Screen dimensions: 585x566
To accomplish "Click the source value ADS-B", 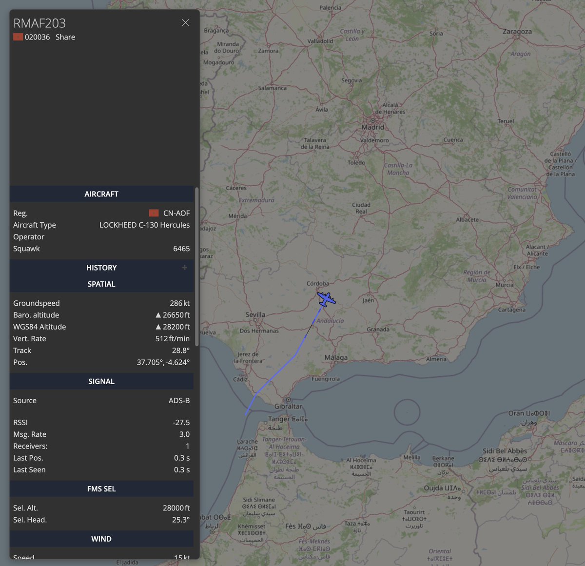I will coord(179,401).
